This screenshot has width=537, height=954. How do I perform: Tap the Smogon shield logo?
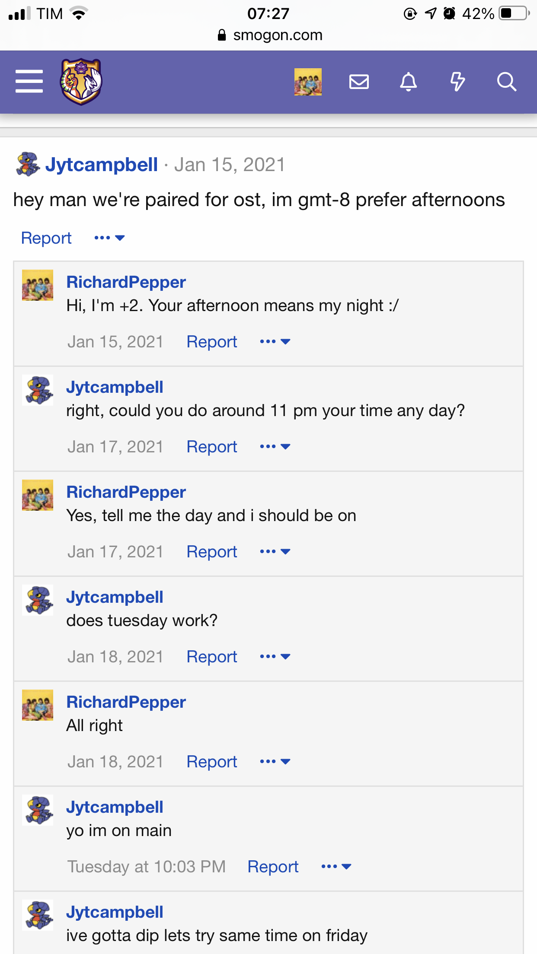pos(81,82)
